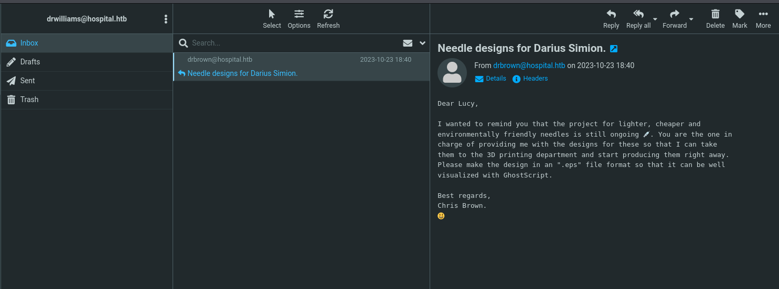Open the Sent folder
Viewport: 779px width, 289px height.
point(27,81)
